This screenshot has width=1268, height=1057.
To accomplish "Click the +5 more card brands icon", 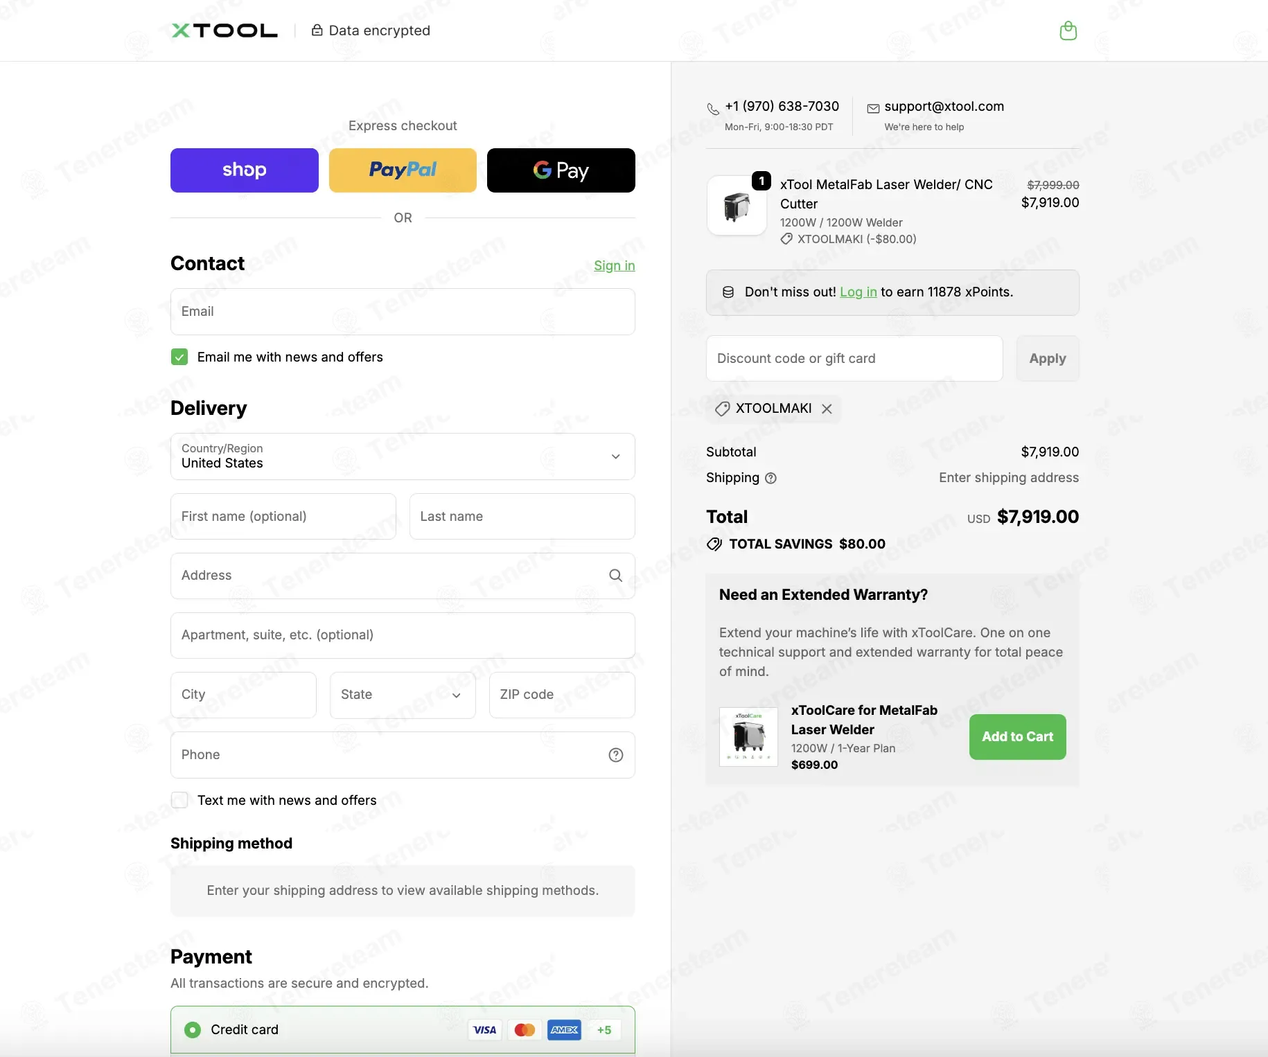I will pyautogui.click(x=604, y=1030).
